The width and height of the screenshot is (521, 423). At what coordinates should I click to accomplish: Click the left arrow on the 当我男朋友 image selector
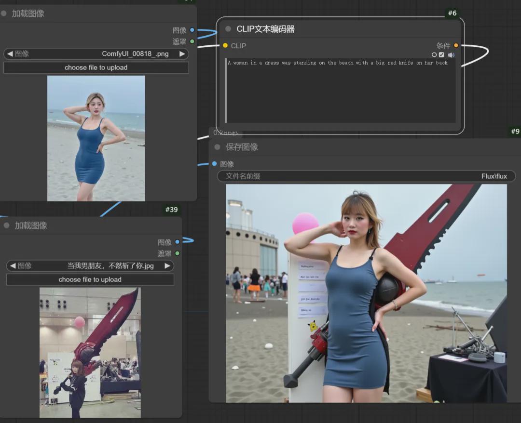pyautogui.click(x=13, y=265)
